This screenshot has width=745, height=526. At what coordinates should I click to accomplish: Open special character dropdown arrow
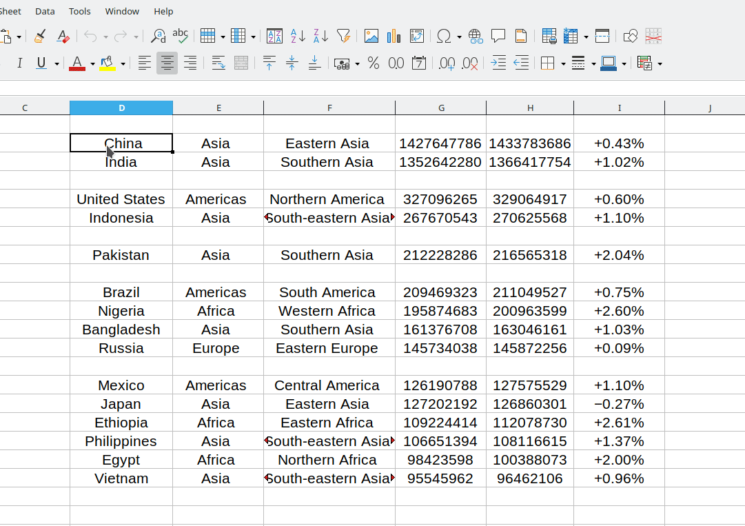click(x=459, y=37)
